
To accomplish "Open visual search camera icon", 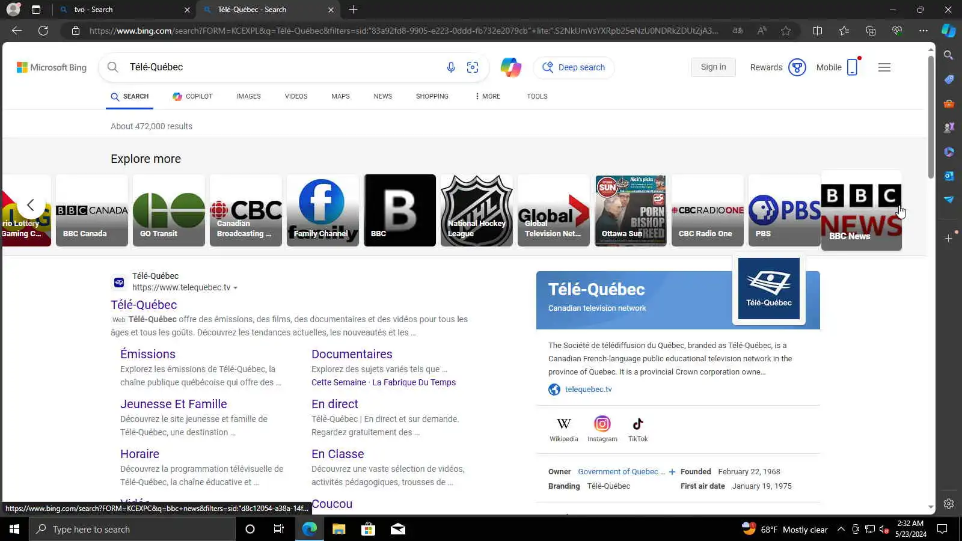I will tap(473, 67).
